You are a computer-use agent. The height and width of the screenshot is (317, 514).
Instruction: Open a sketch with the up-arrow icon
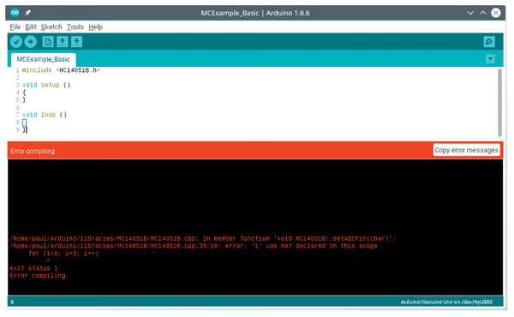(63, 42)
